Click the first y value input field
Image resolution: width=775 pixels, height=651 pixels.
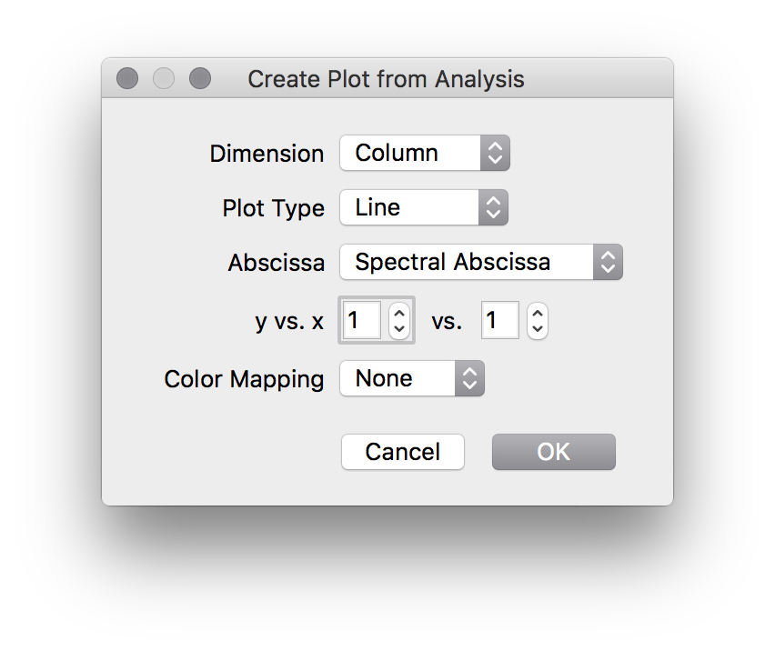tap(362, 320)
